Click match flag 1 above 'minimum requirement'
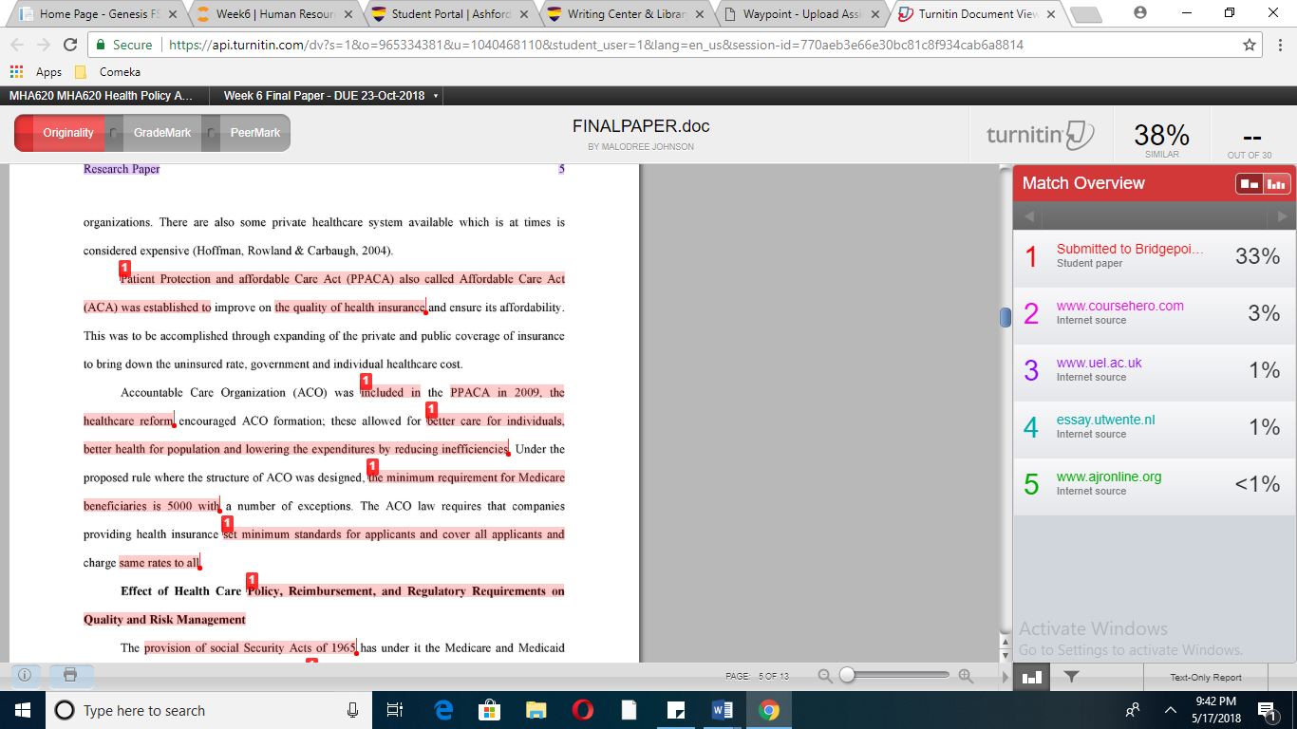This screenshot has width=1297, height=729. pos(372,466)
